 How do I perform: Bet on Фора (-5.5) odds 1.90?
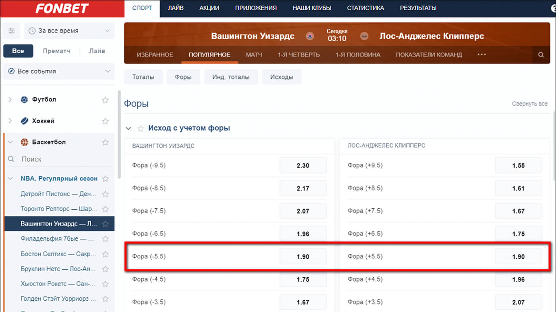[x=303, y=257]
